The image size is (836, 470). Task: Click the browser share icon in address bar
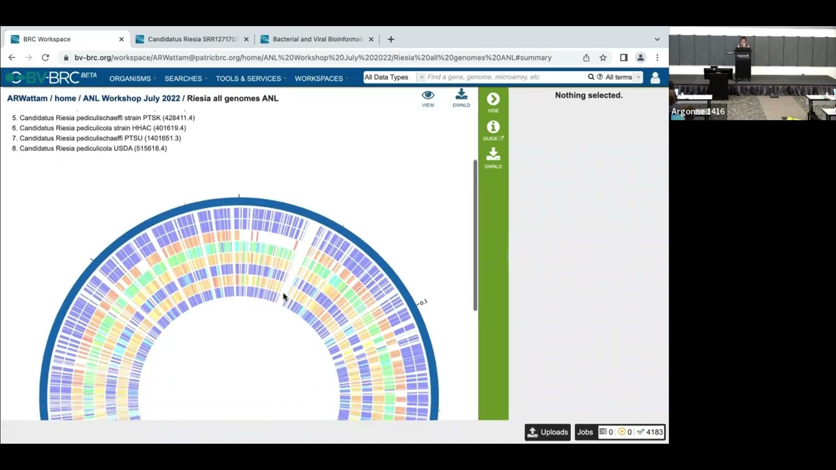pos(586,57)
